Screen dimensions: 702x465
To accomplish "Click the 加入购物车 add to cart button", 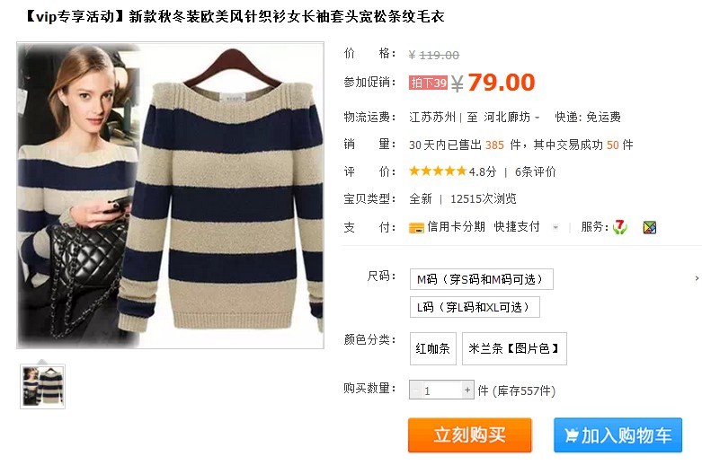I will (x=618, y=435).
